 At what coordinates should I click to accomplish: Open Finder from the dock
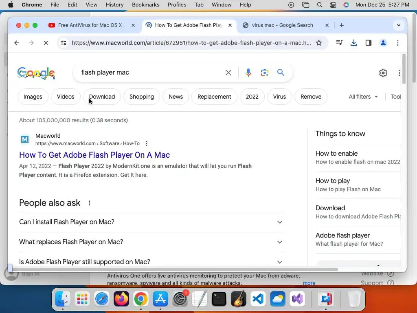62,299
